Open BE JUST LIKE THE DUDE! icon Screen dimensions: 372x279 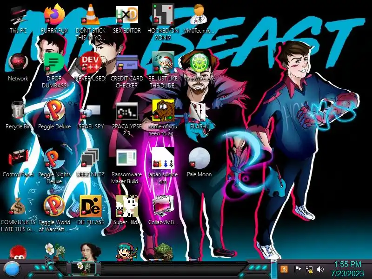coord(163,62)
